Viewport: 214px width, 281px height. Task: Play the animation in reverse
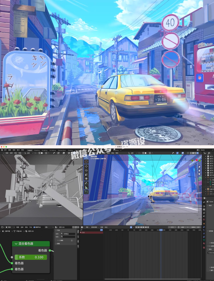pos(141,227)
